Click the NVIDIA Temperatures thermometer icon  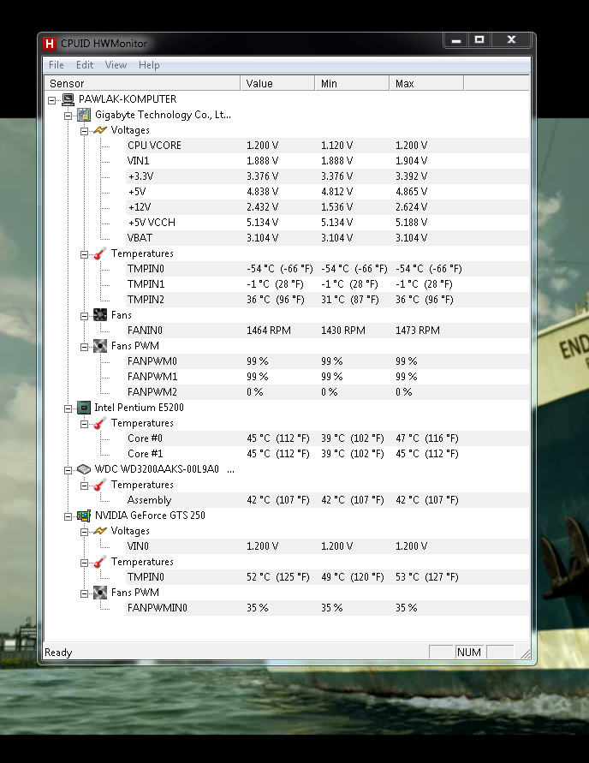[99, 562]
